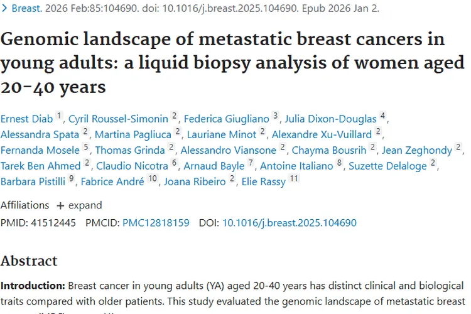
Task: Open author Cyril Roussel-Simonin's page
Action: [x=118, y=118]
